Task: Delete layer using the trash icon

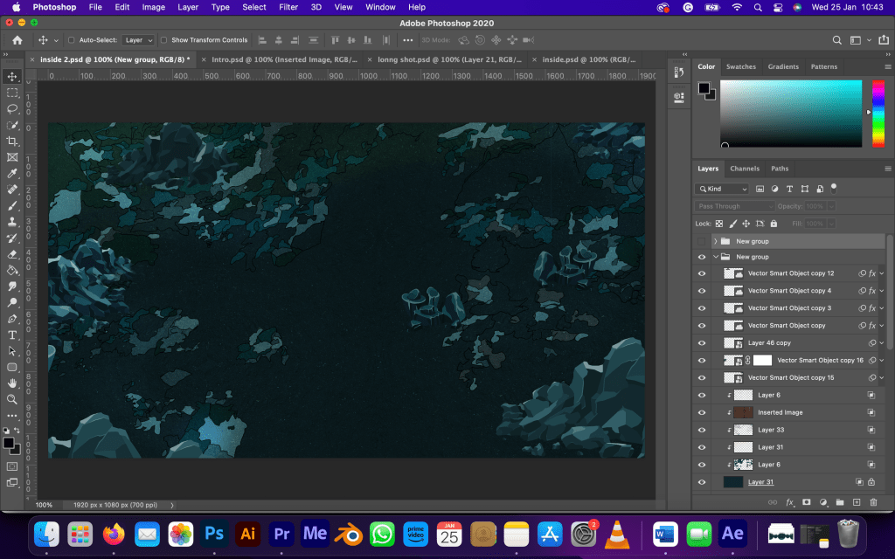Action: pos(872,502)
